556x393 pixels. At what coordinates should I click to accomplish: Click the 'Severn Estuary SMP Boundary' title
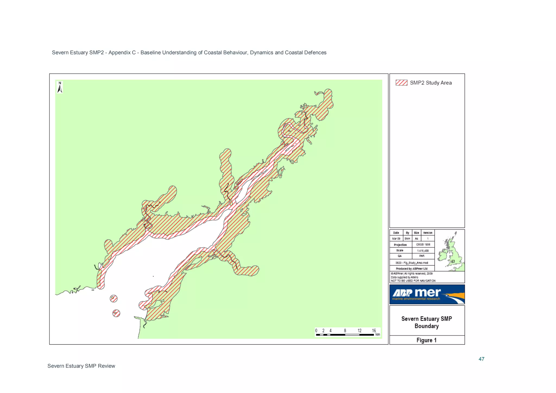pyautogui.click(x=427, y=322)
